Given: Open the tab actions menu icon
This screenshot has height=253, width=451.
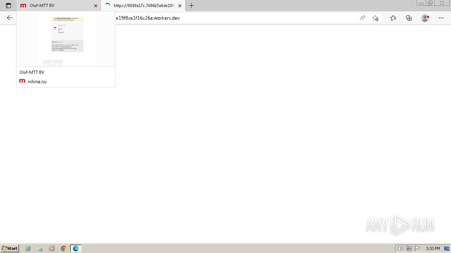Looking at the screenshot, I should pos(8,6).
